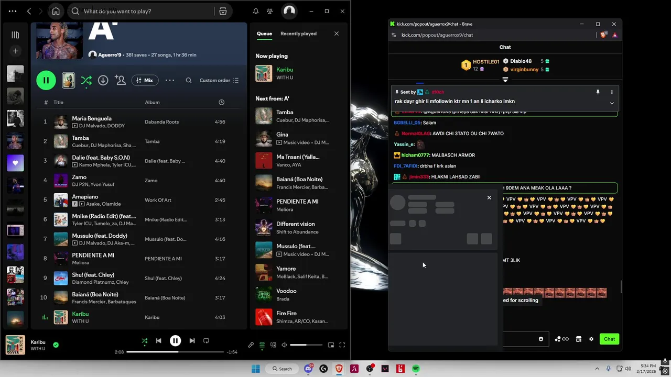Show hidden icons in the system tray
The width and height of the screenshot is (671, 377).
(x=597, y=369)
